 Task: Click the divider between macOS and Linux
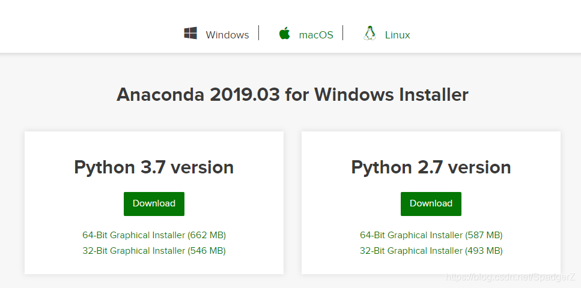point(343,33)
